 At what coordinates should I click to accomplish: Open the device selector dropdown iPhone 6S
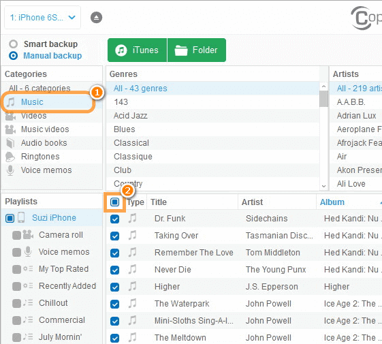42,18
